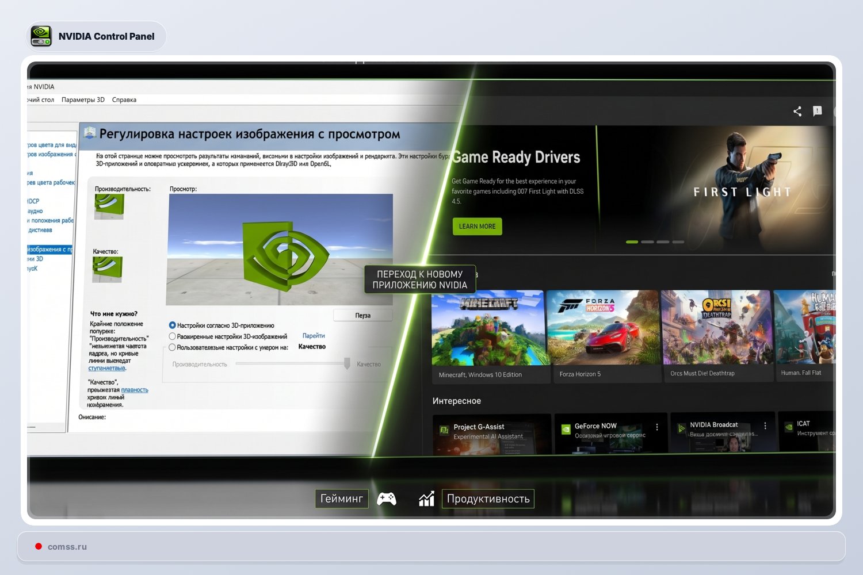Screen dimensions: 863x575
Task: Click the Переход к новому приложению NVIDIA label
Action: (420, 279)
